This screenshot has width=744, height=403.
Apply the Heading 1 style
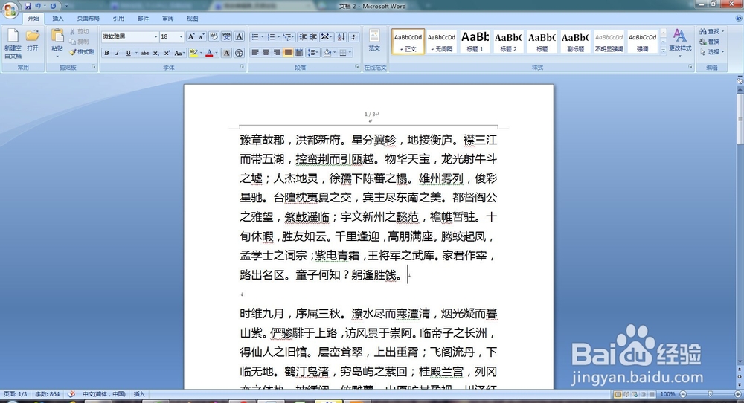(475, 42)
